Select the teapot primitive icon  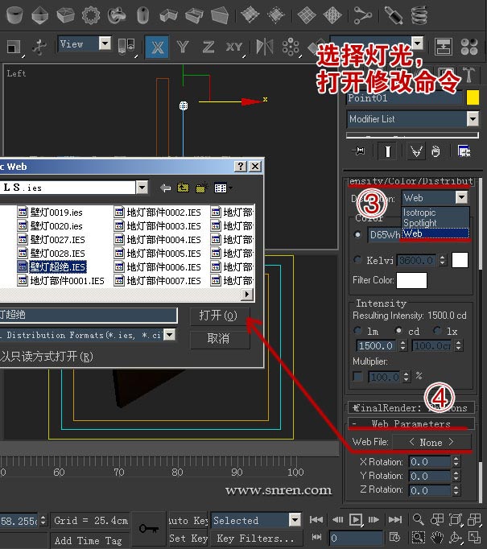[116, 14]
